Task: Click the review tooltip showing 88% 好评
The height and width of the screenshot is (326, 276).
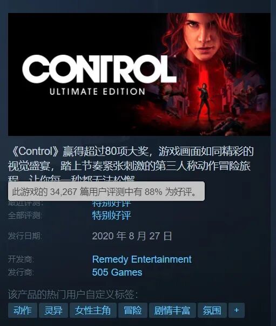Action: coord(106,191)
